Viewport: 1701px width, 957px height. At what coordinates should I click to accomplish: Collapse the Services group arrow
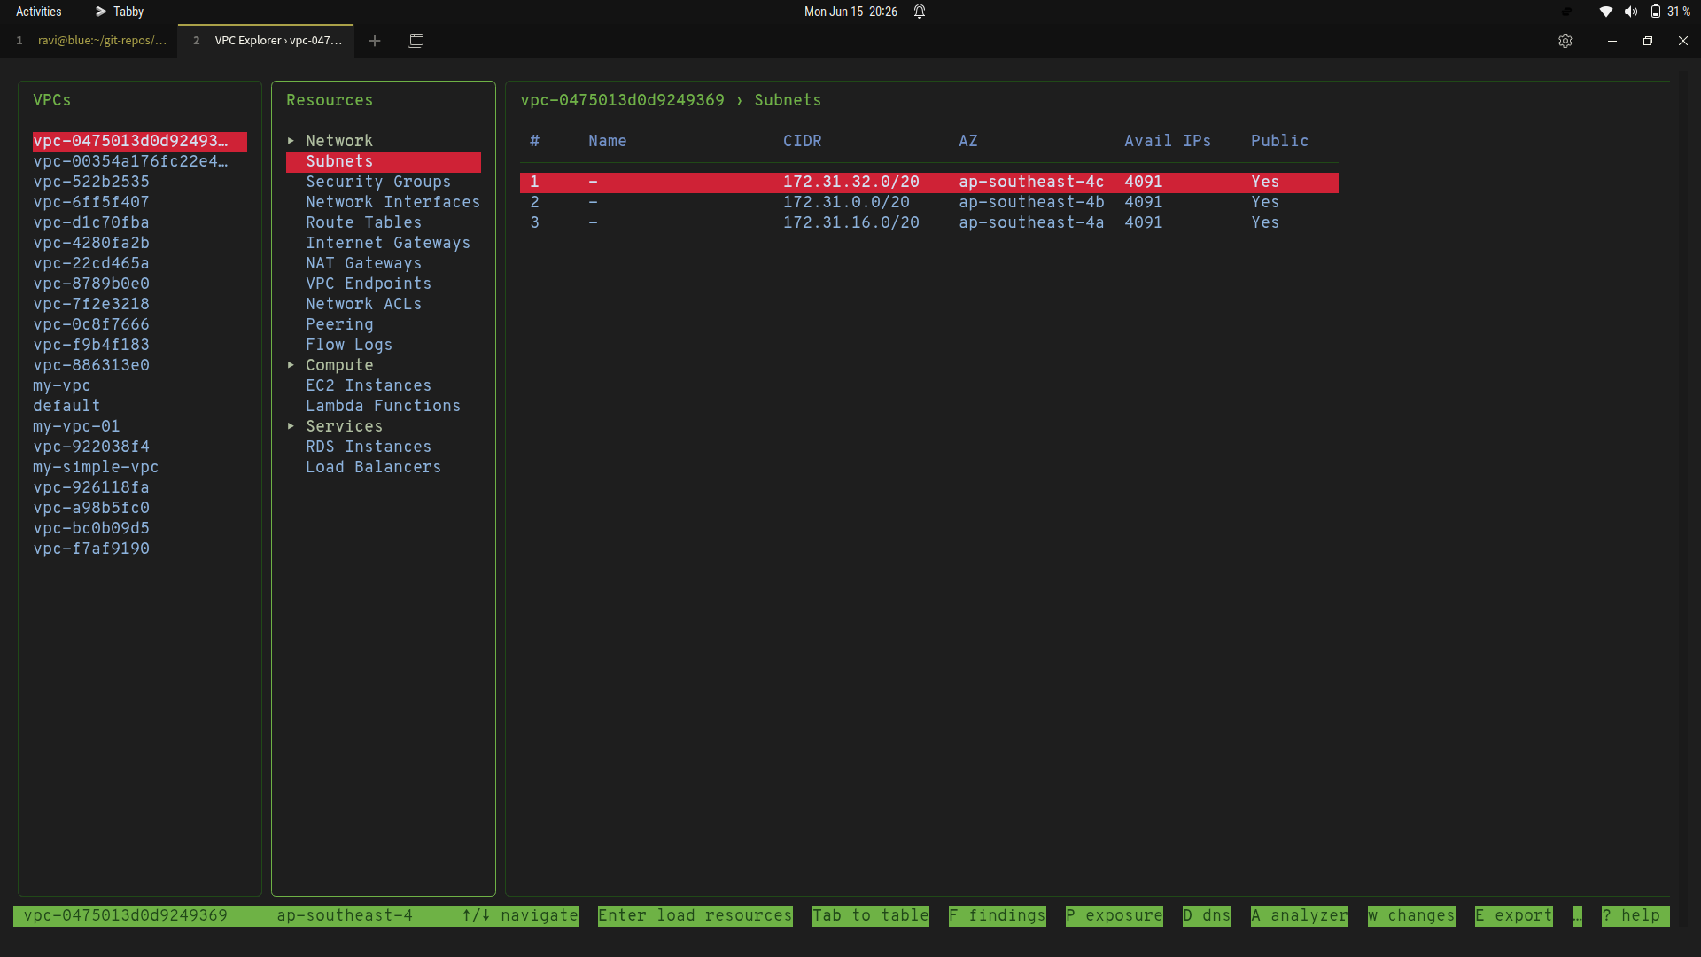click(x=291, y=426)
